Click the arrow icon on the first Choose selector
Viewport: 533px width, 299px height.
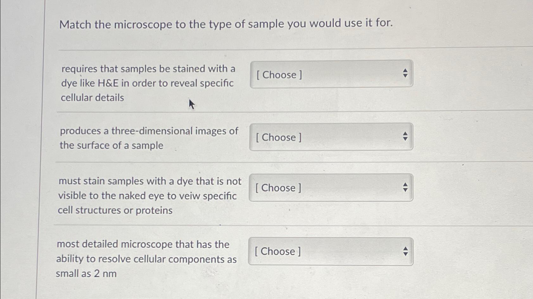(406, 73)
